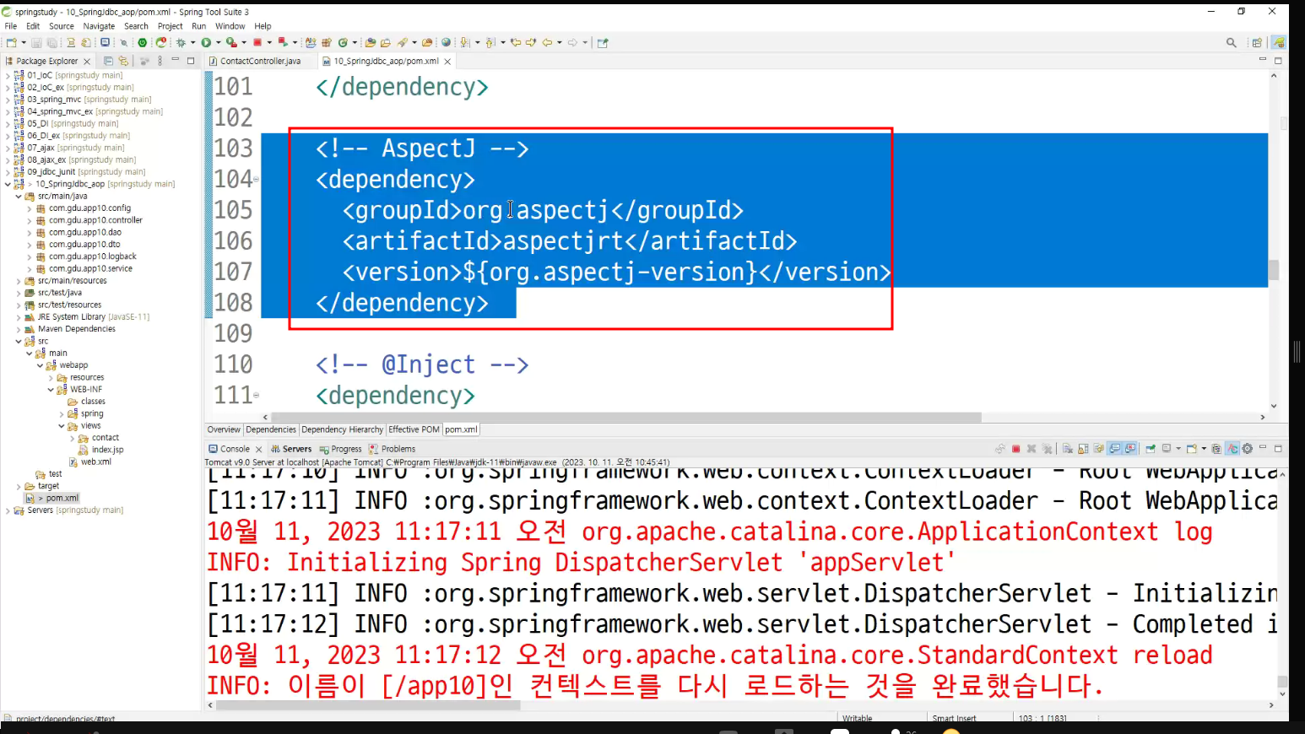This screenshot has height=734, width=1305.
Task: Click Remove All Terminated Launches icon
Action: tap(1047, 449)
